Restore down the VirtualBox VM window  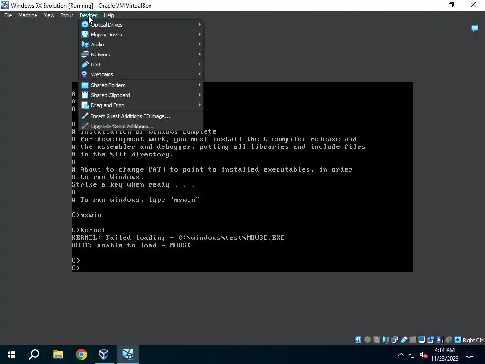click(451, 5)
